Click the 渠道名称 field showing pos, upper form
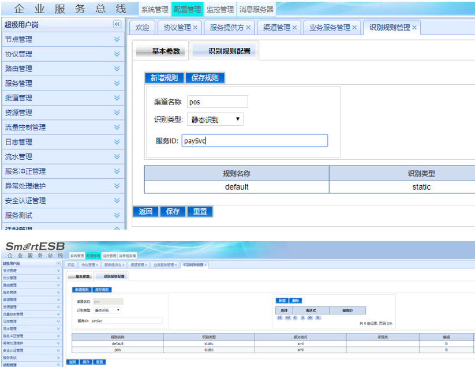Image resolution: width=475 pixels, height=367 pixels. coord(217,102)
